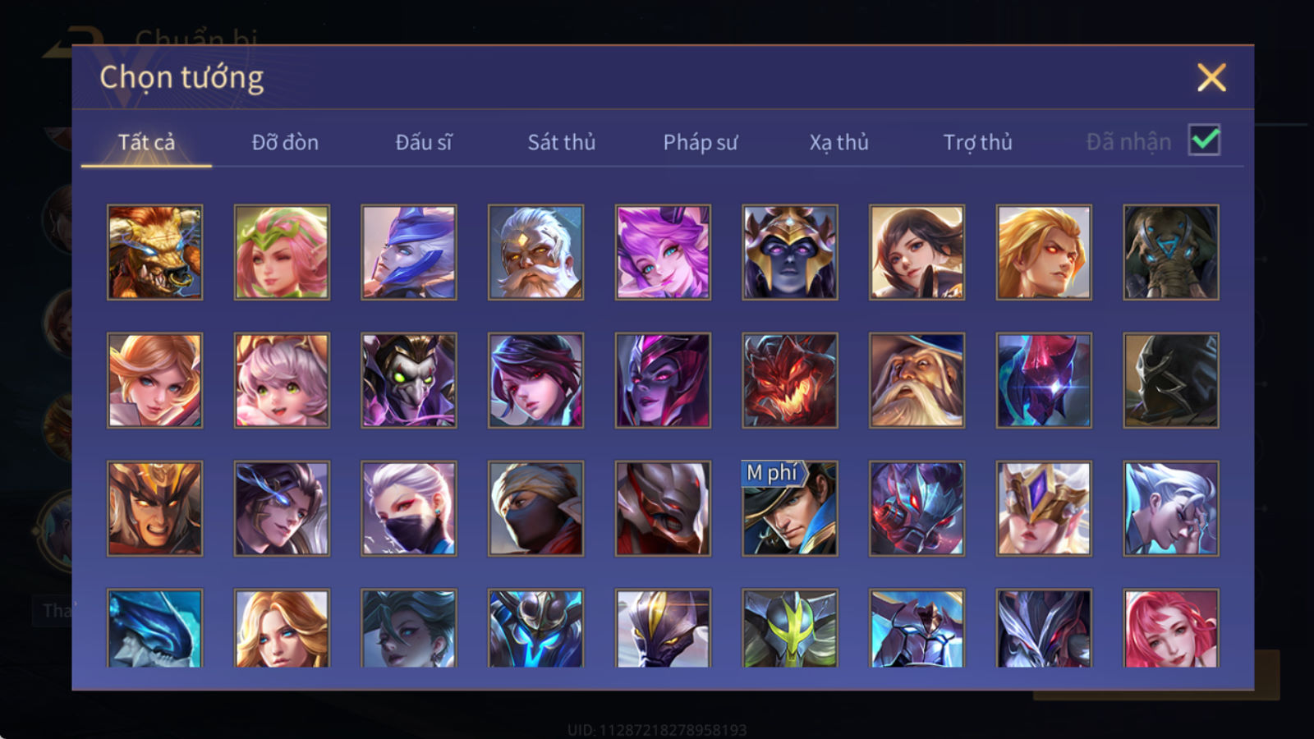Pick the blonde red-eyed male hero
1314x739 pixels.
[1044, 252]
